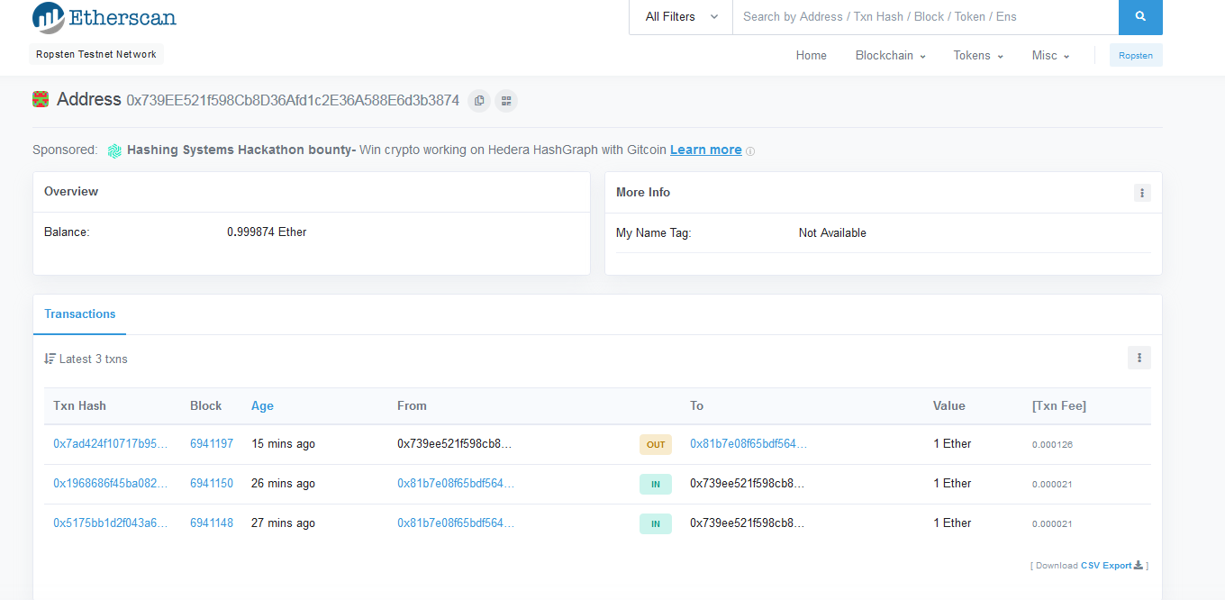The width and height of the screenshot is (1225, 600).
Task: Show the address QR code
Action: click(506, 101)
